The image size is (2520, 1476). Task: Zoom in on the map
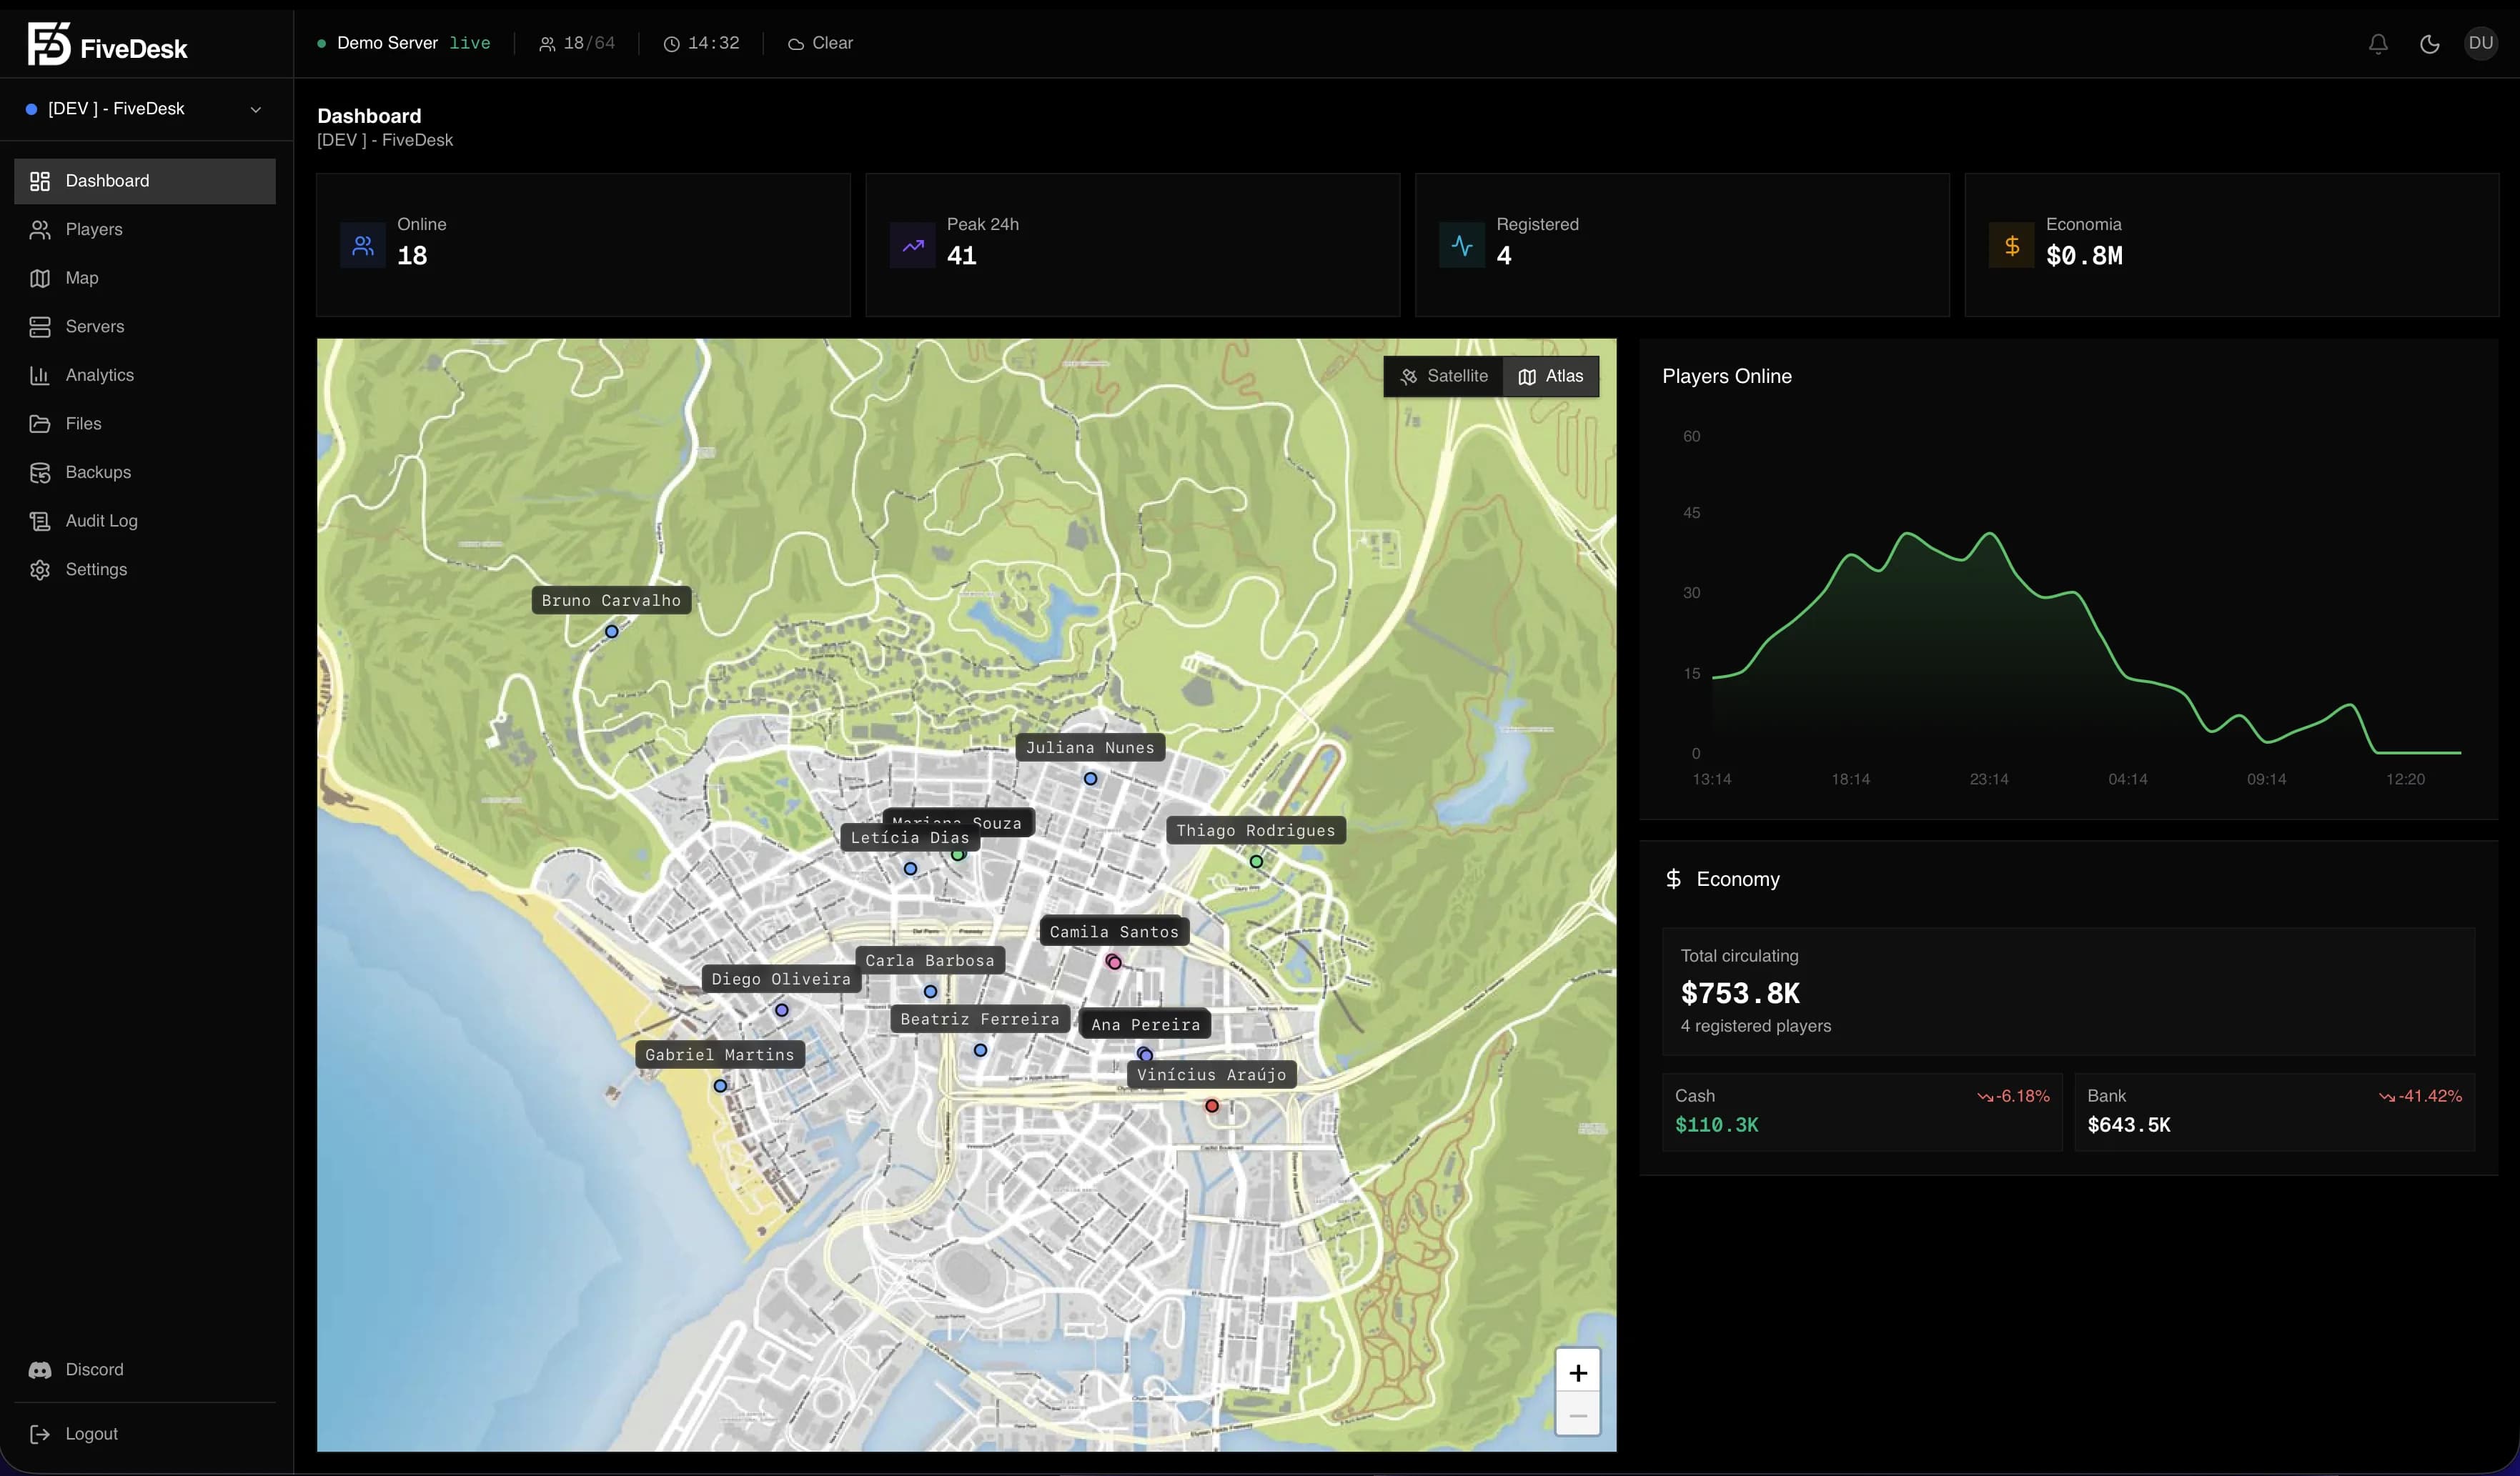[1578, 1372]
